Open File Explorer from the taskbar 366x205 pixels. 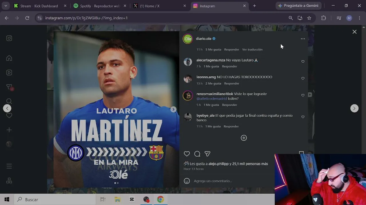(x=117, y=200)
